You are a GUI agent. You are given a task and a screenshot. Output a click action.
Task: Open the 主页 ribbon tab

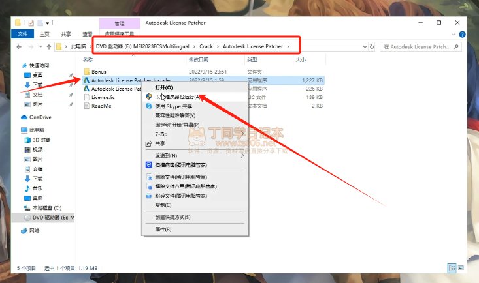pos(44,34)
